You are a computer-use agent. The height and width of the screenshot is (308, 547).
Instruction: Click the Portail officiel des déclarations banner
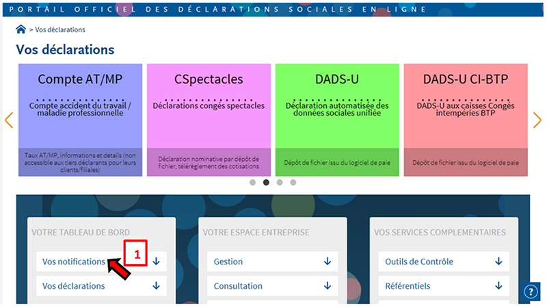click(x=273, y=10)
